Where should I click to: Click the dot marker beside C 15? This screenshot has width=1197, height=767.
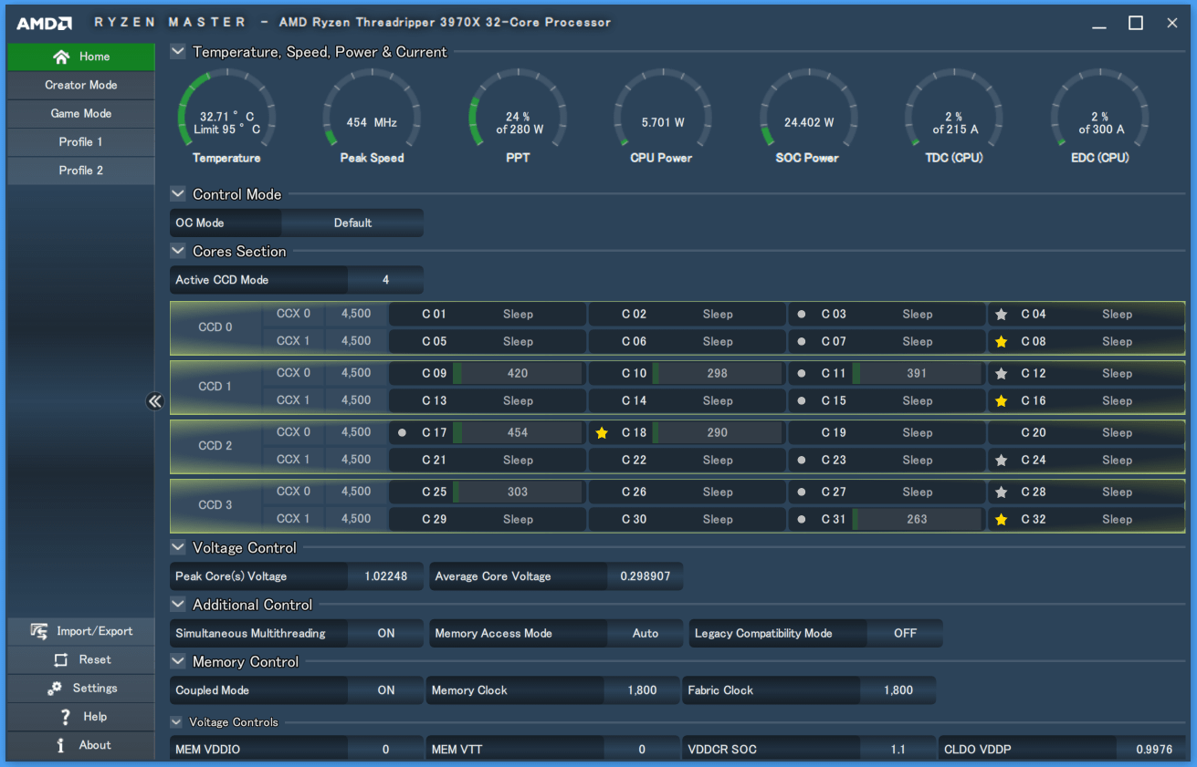[802, 401]
